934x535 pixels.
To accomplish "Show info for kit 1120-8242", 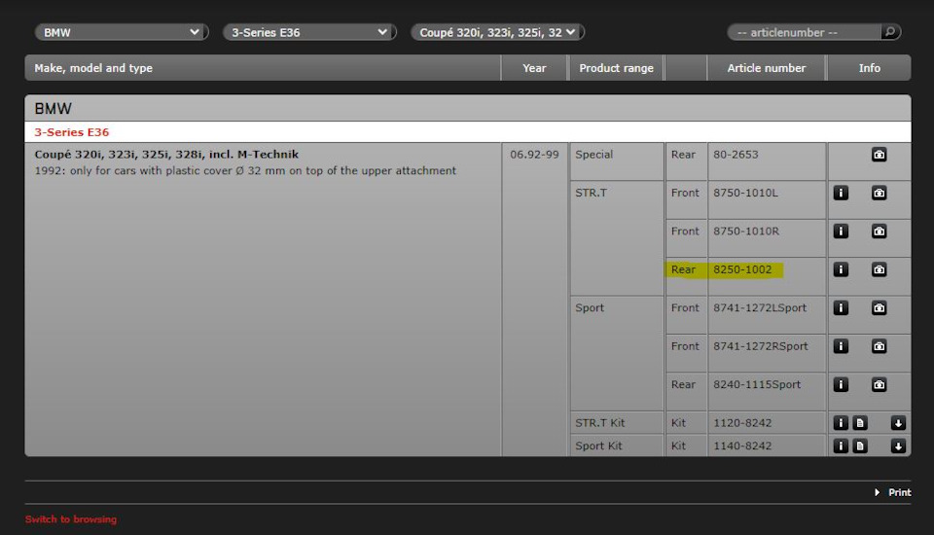I will coord(841,423).
